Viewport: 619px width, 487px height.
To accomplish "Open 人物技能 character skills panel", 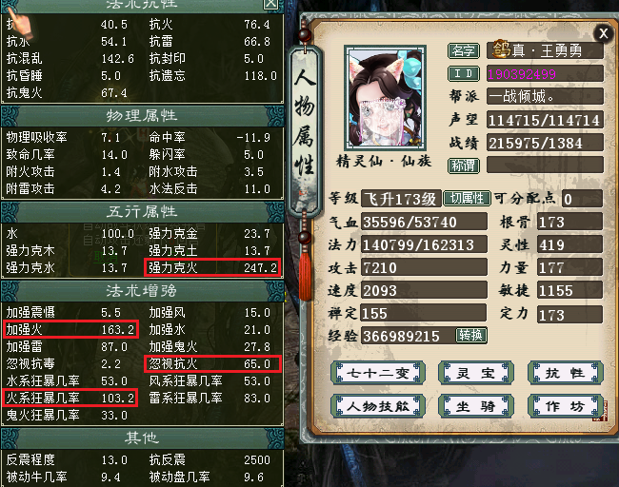I will [x=378, y=406].
